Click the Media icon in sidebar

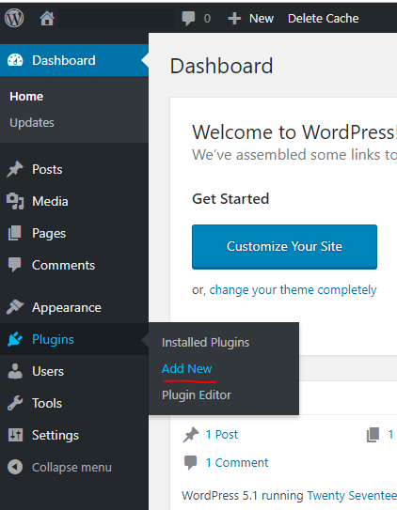[15, 201]
